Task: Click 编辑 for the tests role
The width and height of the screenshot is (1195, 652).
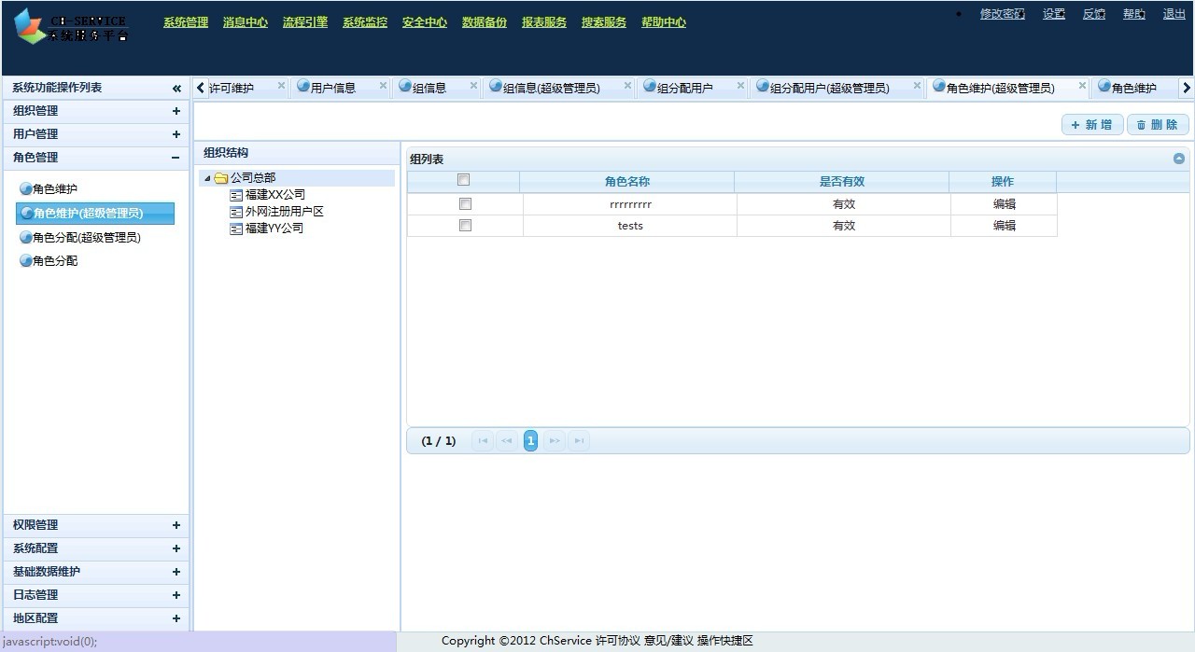Action: [x=1005, y=226]
